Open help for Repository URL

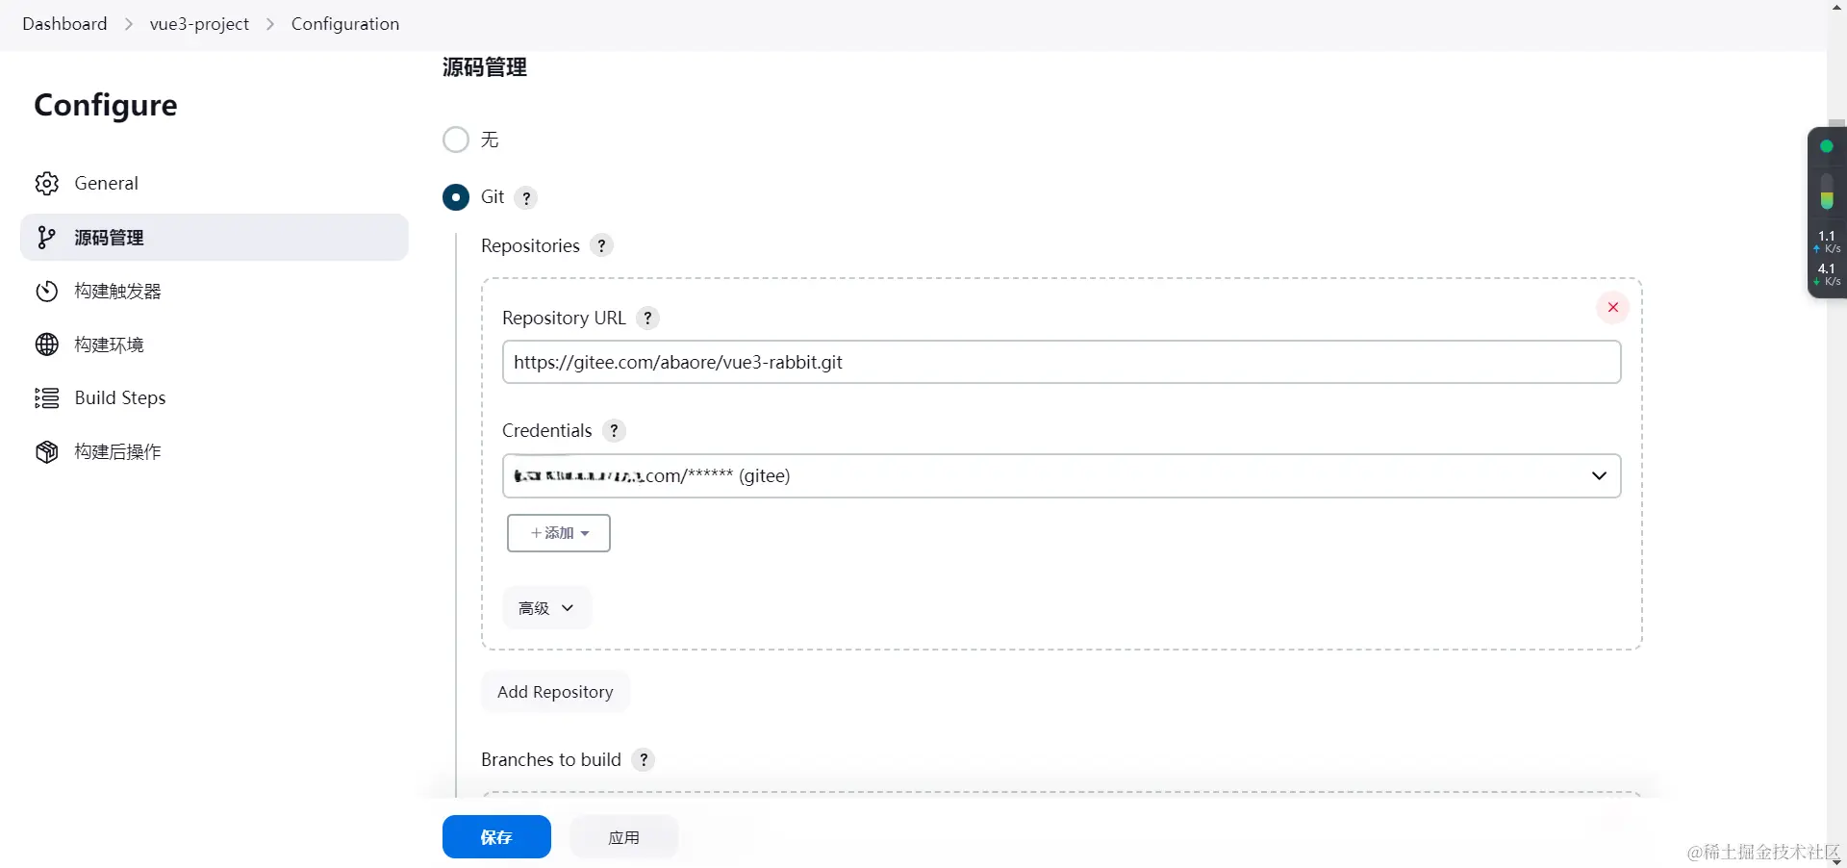pyautogui.click(x=648, y=319)
